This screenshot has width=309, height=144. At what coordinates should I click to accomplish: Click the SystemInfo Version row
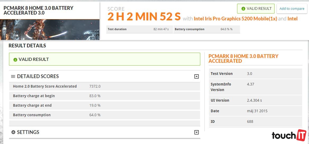click(255, 87)
